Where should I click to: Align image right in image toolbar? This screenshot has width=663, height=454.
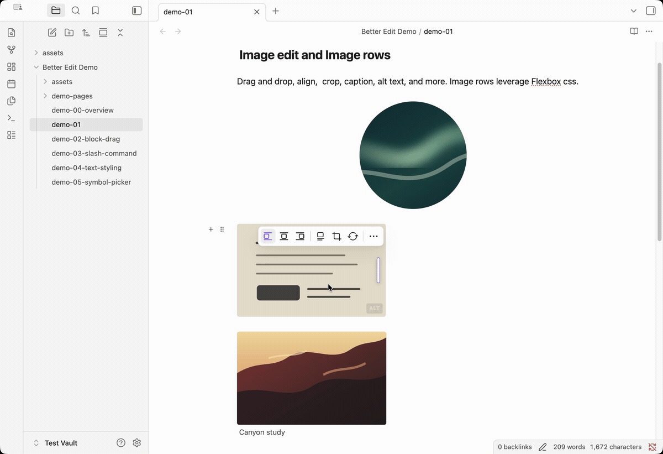pos(301,236)
